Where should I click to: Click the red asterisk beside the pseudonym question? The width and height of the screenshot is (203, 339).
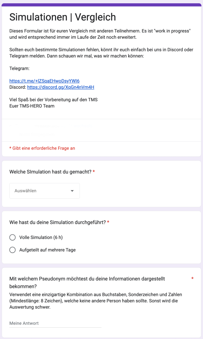(x=192, y=279)
